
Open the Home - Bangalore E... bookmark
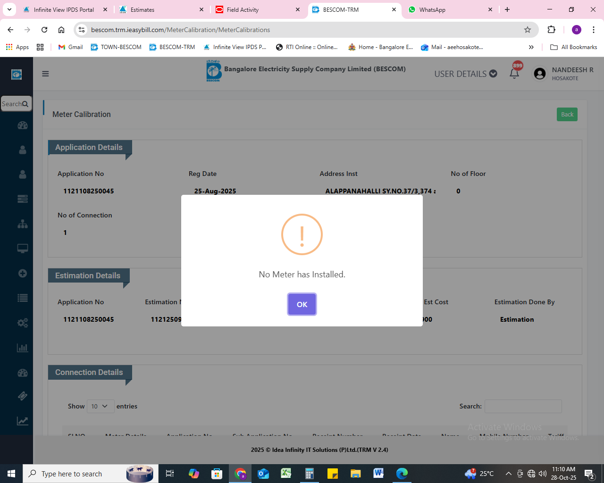[380, 47]
